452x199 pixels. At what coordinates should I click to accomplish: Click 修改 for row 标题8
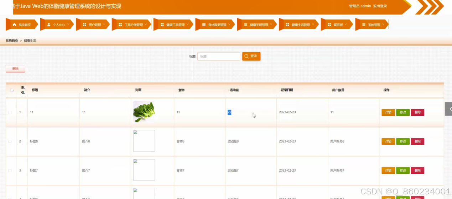click(403, 141)
